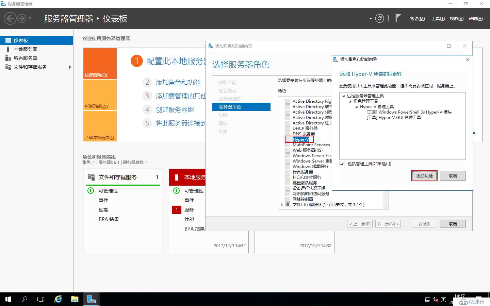490x306 pixels.
Task: Open the 管理(M) menu
Action: [x=417, y=19]
